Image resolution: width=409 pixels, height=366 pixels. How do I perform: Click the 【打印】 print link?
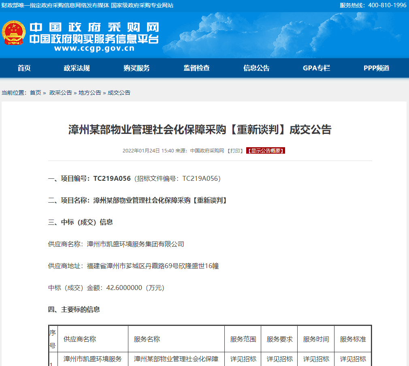[235, 151]
